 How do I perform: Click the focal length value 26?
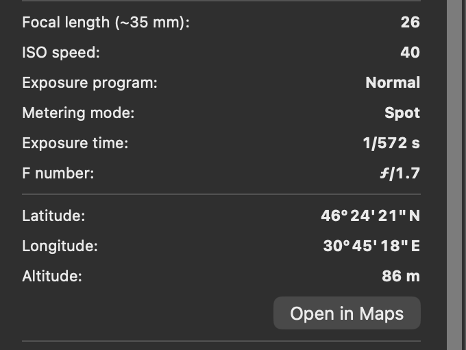tap(410, 22)
